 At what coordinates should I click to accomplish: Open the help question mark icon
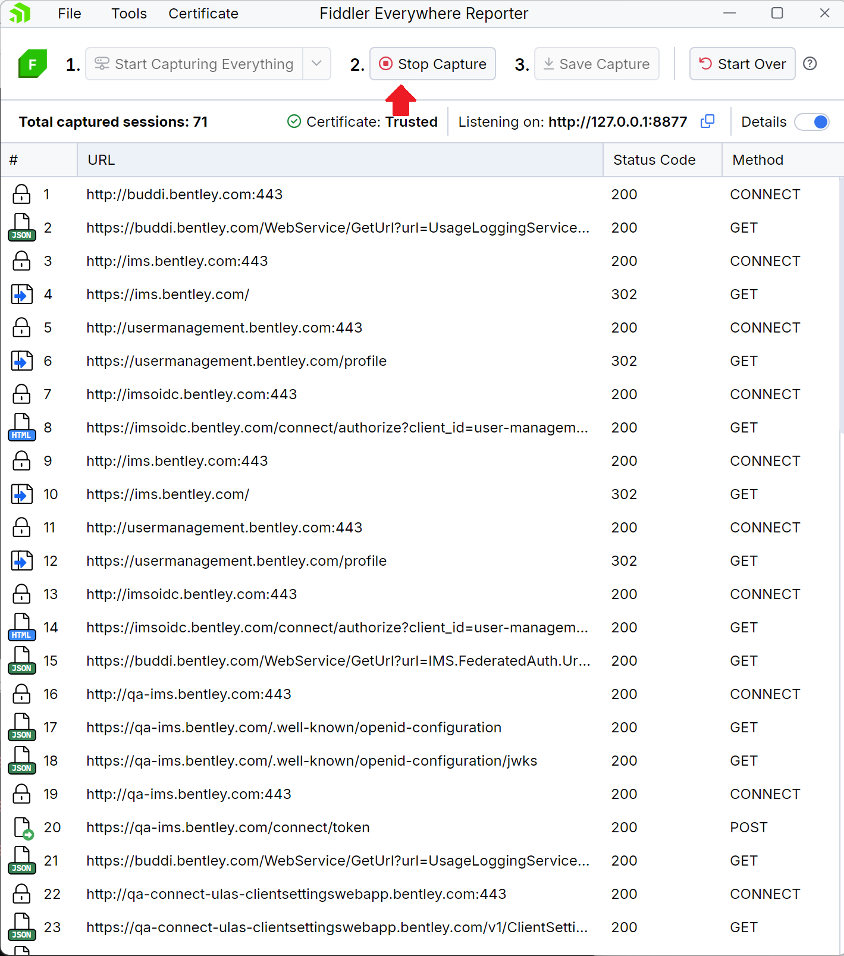(x=810, y=64)
